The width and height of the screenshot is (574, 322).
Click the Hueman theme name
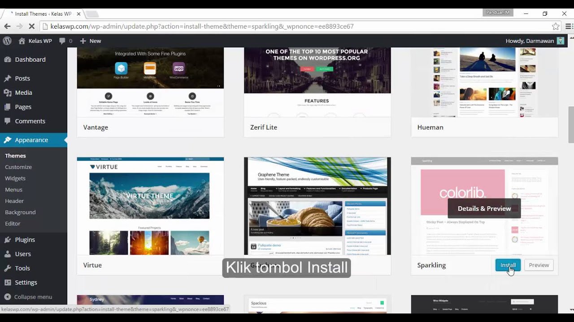(x=430, y=127)
